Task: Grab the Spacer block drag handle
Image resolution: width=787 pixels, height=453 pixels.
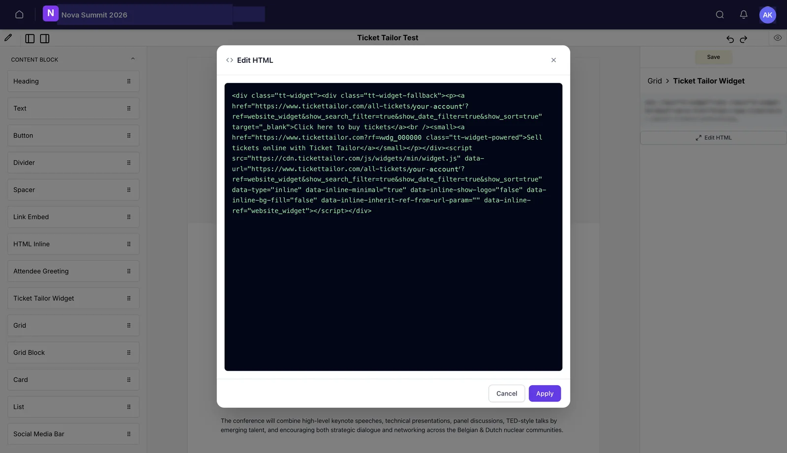Action: 129,190
